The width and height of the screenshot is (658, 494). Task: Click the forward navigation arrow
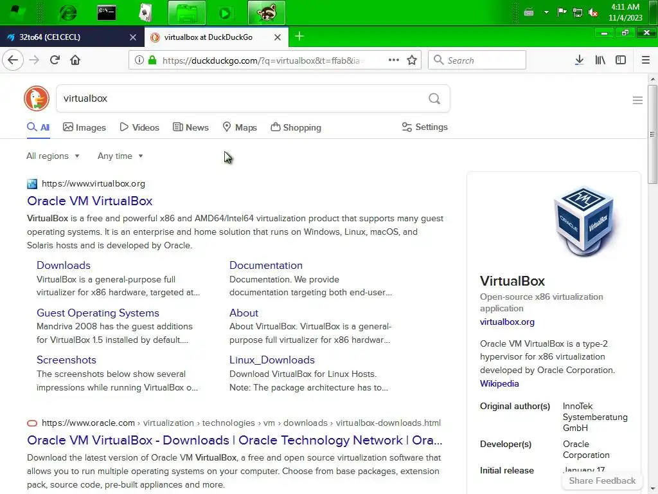34,60
